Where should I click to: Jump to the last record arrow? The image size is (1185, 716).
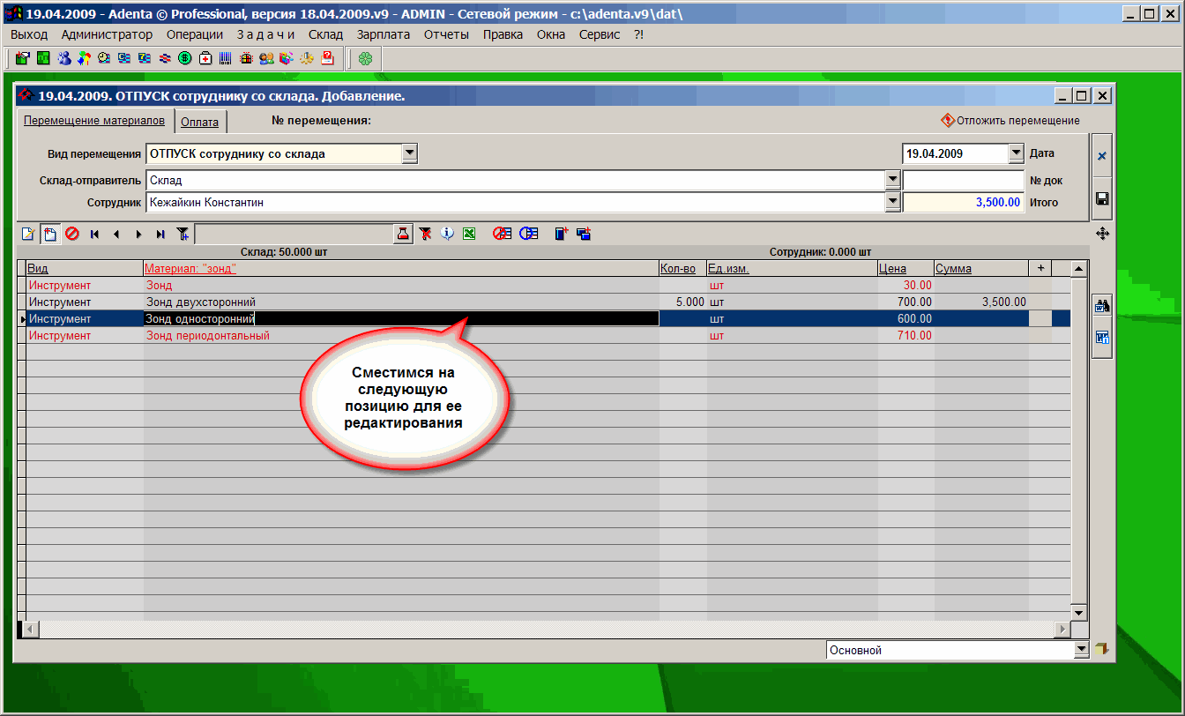point(160,234)
